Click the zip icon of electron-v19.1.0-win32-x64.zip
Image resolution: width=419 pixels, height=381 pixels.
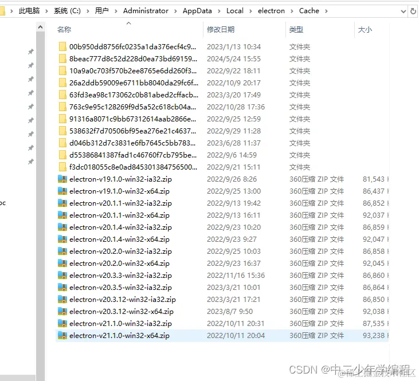point(62,191)
